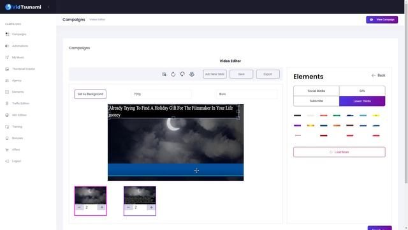This screenshot has width=408, height=230.
Task: Click Set As Background button
Action: click(x=90, y=94)
